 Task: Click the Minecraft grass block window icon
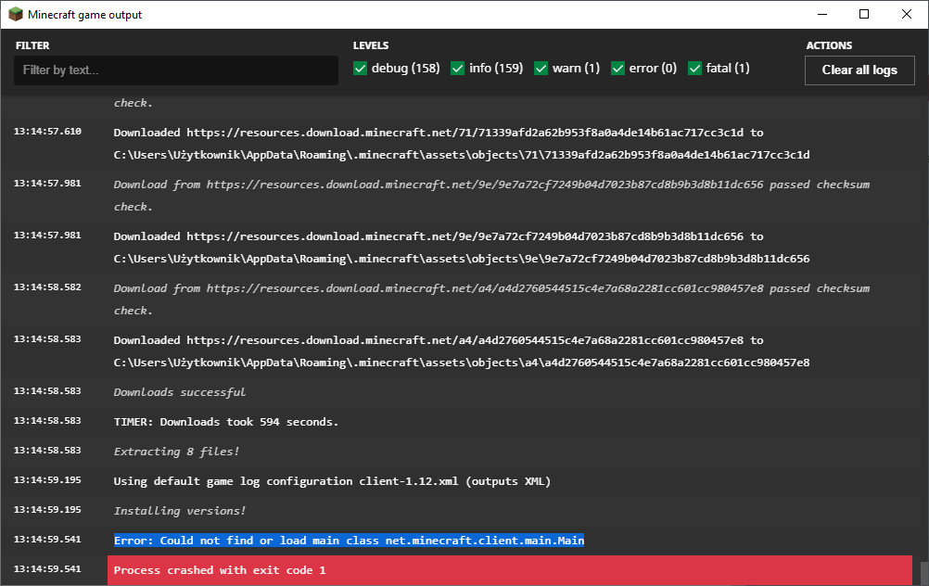[15, 14]
